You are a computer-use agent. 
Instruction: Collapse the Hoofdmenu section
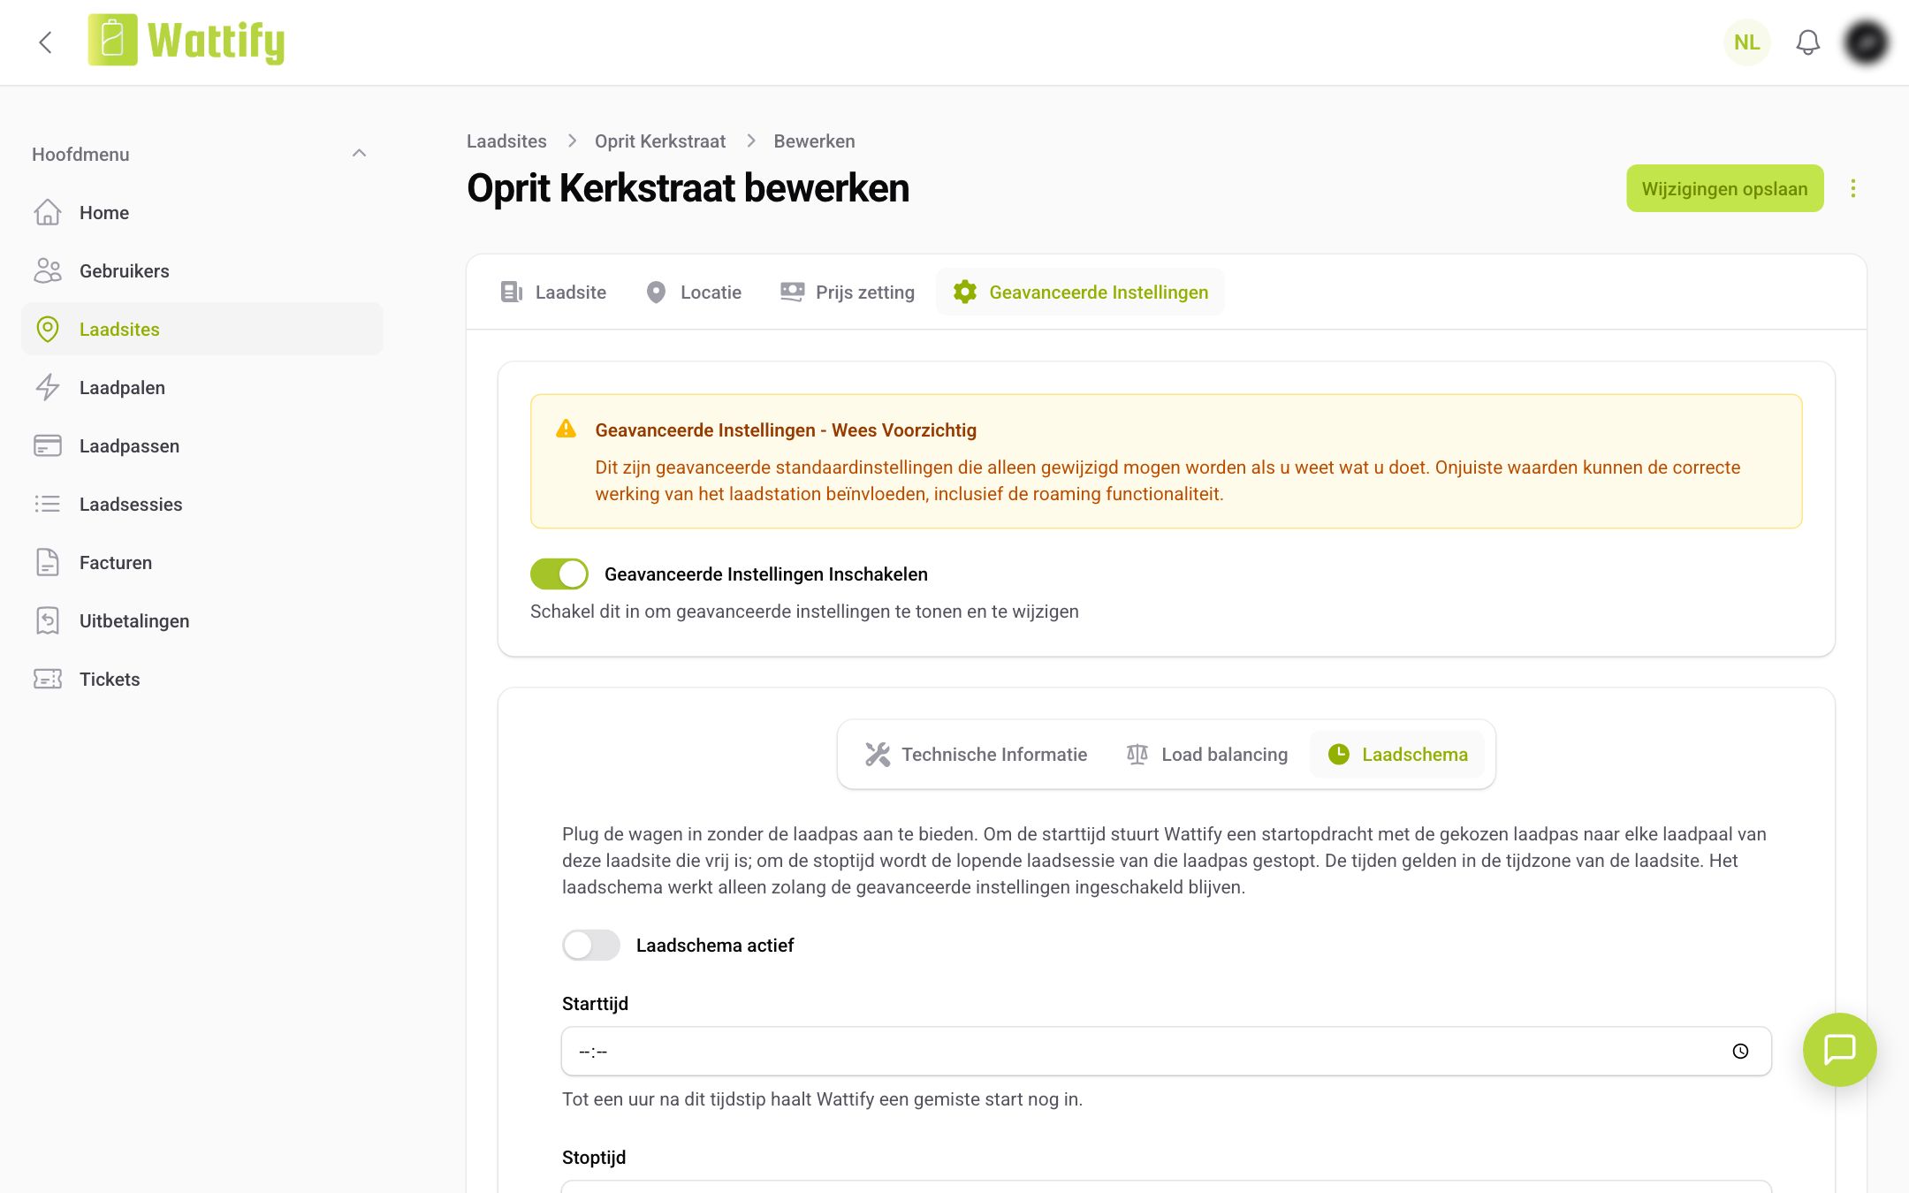[359, 154]
